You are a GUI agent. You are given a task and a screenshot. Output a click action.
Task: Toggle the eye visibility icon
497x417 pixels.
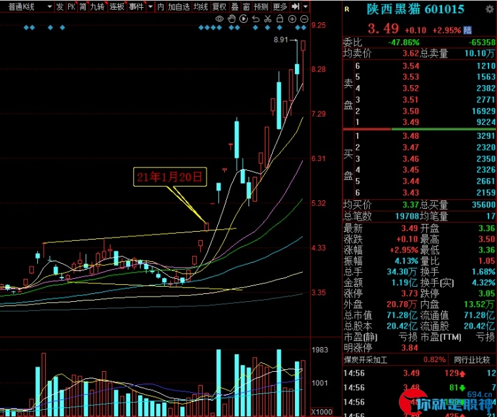(219, 19)
